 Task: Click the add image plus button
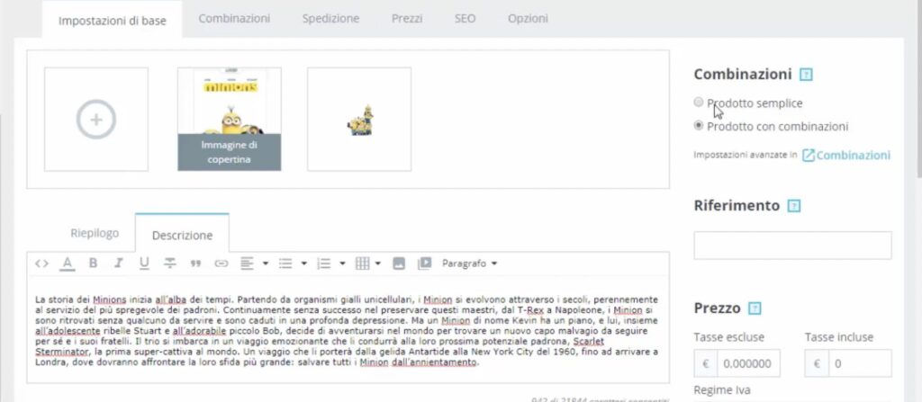96,119
